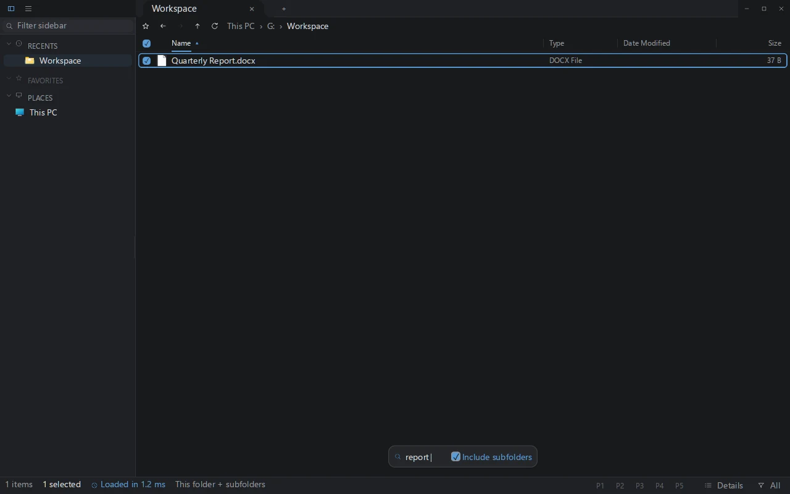Minimize the window
The image size is (790, 494).
click(x=747, y=9)
